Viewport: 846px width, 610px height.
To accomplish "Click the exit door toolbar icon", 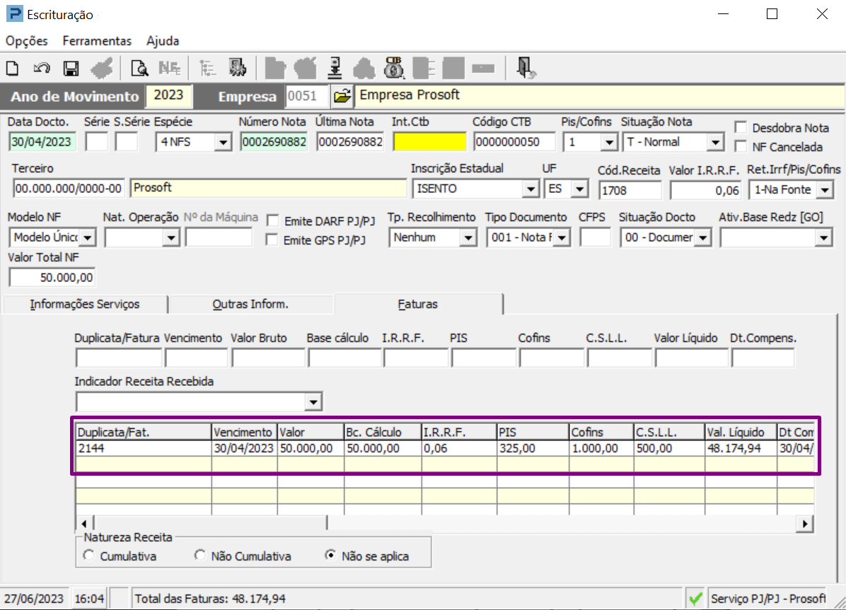I will point(525,68).
